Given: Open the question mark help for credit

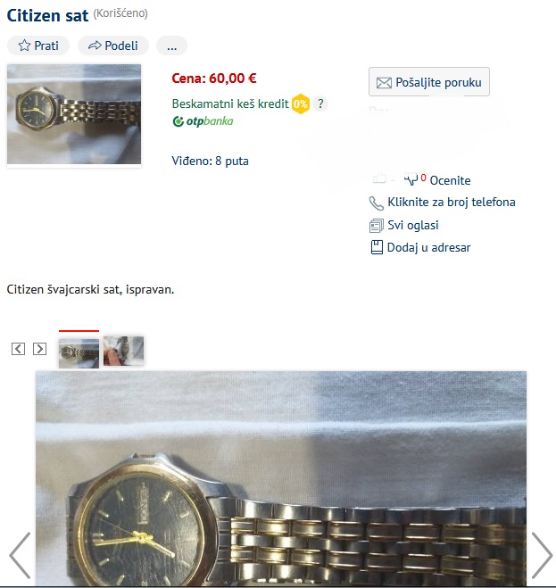Looking at the screenshot, I should point(320,104).
